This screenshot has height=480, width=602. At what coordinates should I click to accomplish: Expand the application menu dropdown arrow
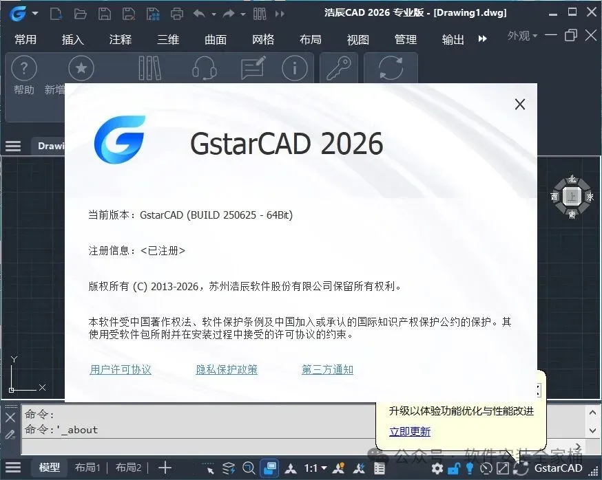click(35, 14)
